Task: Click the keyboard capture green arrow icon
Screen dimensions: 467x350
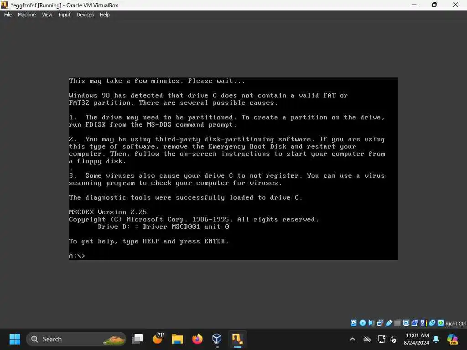Action: click(x=441, y=323)
